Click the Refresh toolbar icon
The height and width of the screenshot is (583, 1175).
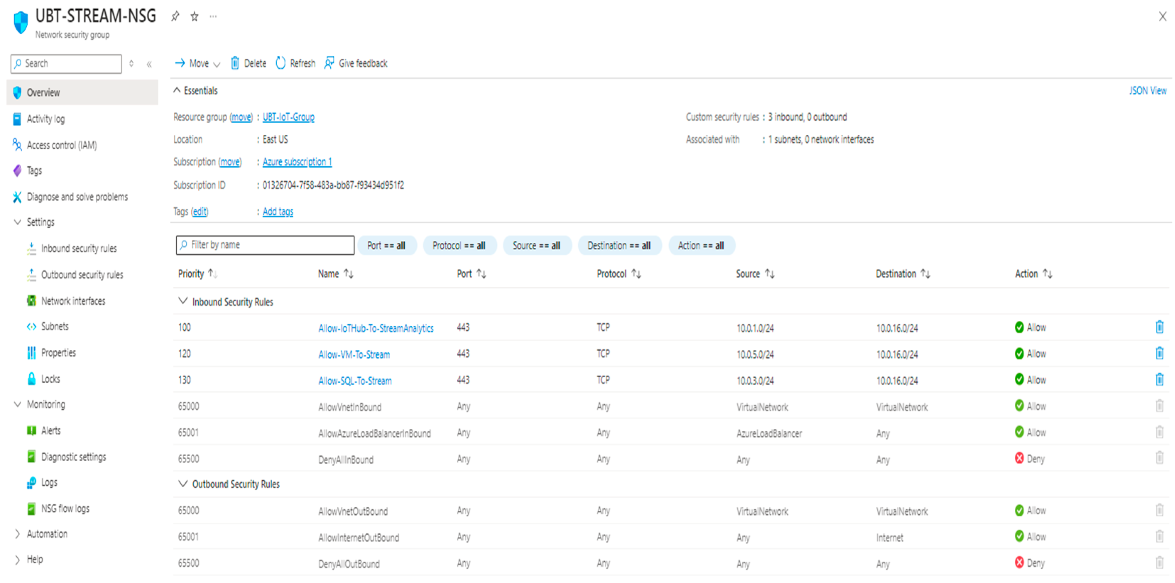click(x=280, y=63)
